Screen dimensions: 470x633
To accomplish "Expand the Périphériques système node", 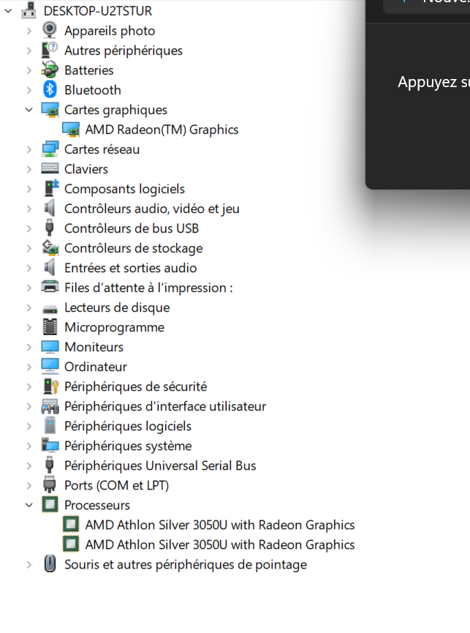I will (29, 446).
